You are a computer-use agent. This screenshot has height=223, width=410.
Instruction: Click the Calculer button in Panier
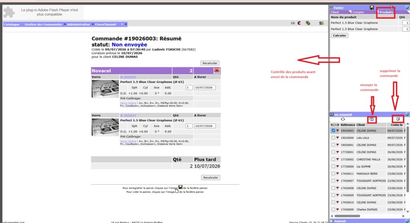click(x=340, y=36)
